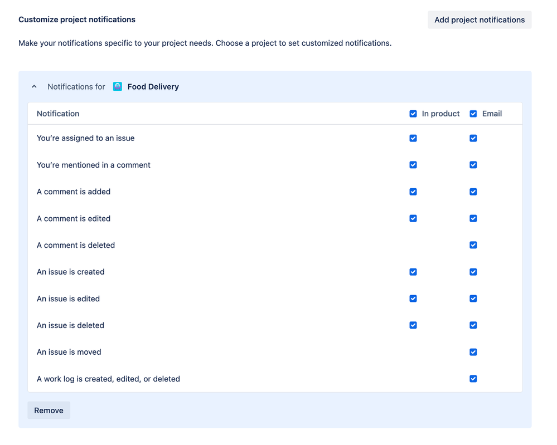557x445 pixels.
Task: Uncheck Email for A comment is added
Action: (x=473, y=192)
